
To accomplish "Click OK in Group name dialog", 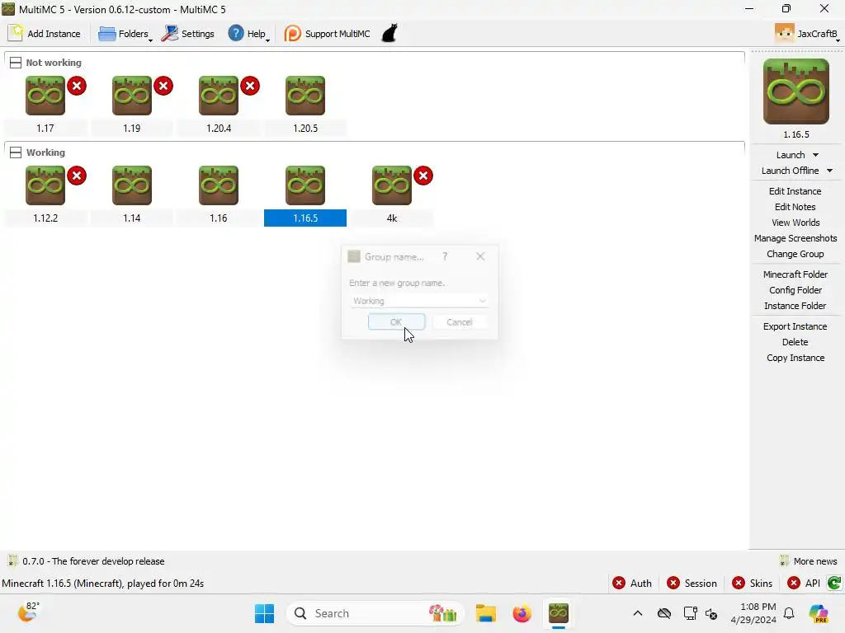I will point(397,322).
